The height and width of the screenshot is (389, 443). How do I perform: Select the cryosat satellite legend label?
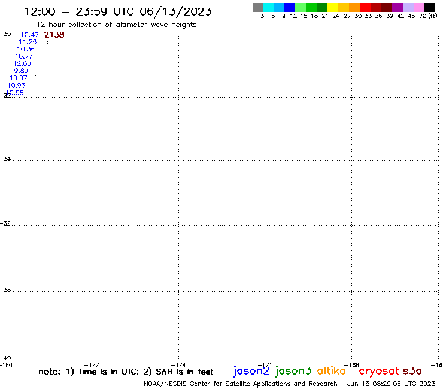point(379,371)
